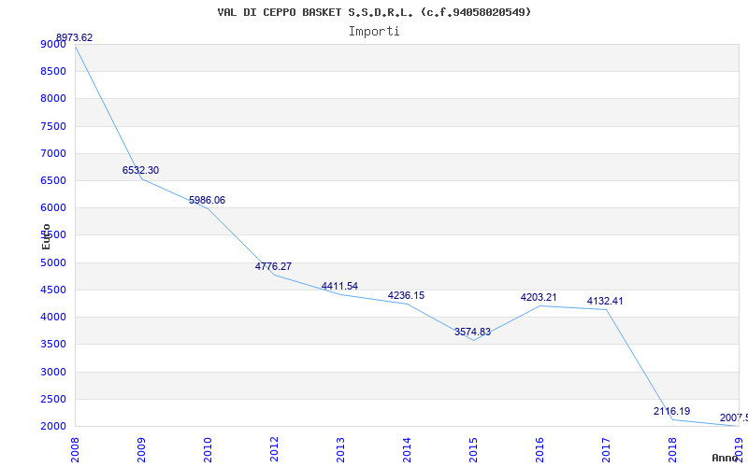Click the 2009 x-axis year label
Screen dimensions: 748x467
coord(141,450)
